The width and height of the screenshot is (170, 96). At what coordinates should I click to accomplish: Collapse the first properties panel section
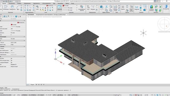(24, 21)
